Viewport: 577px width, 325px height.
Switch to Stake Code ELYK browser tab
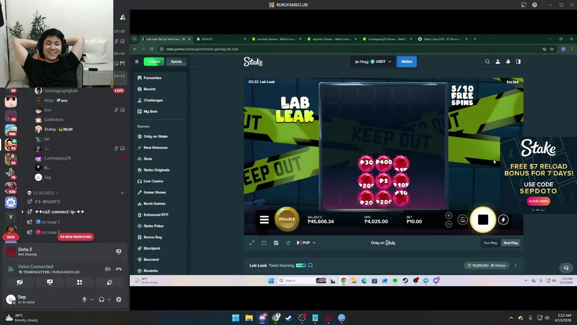point(442,39)
